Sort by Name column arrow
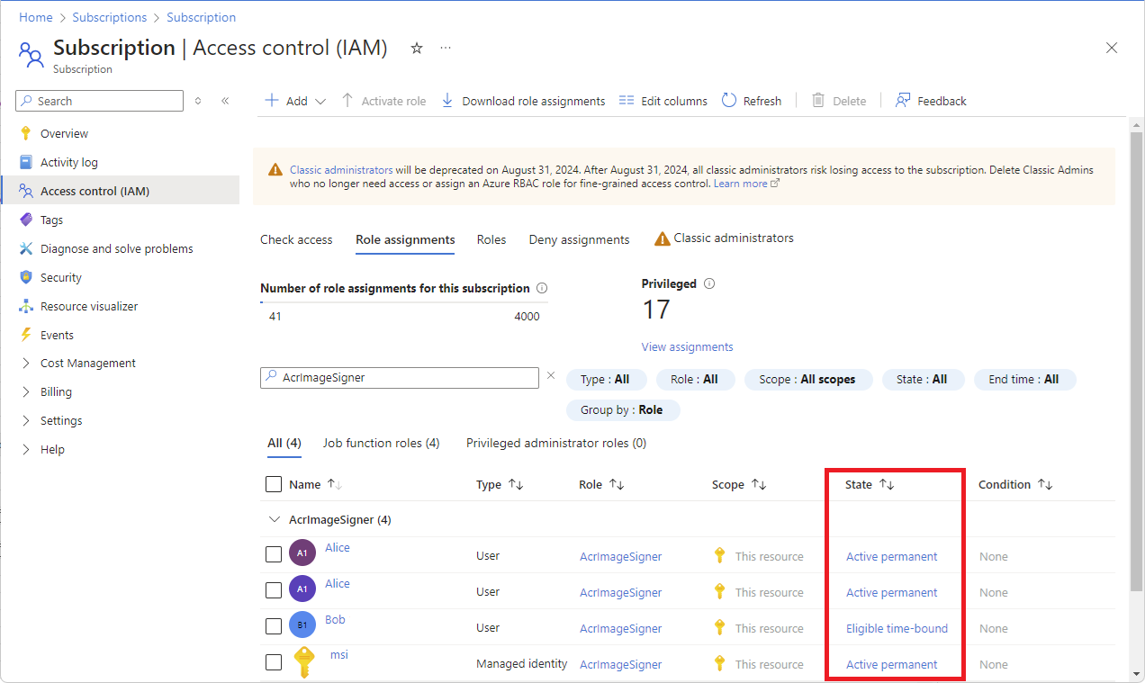Screen dimensions: 1145x683 pyautogui.click(x=334, y=484)
